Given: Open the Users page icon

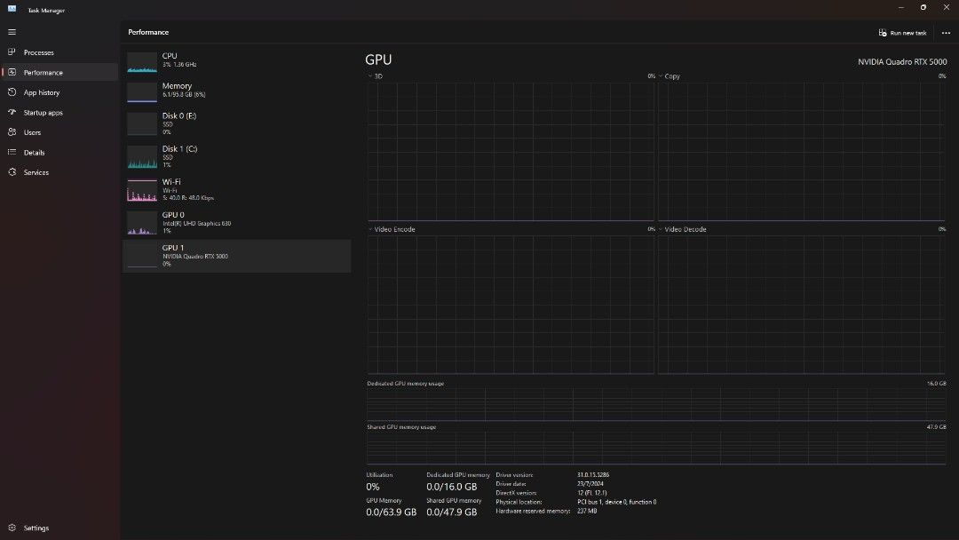Looking at the screenshot, I should [x=12, y=132].
